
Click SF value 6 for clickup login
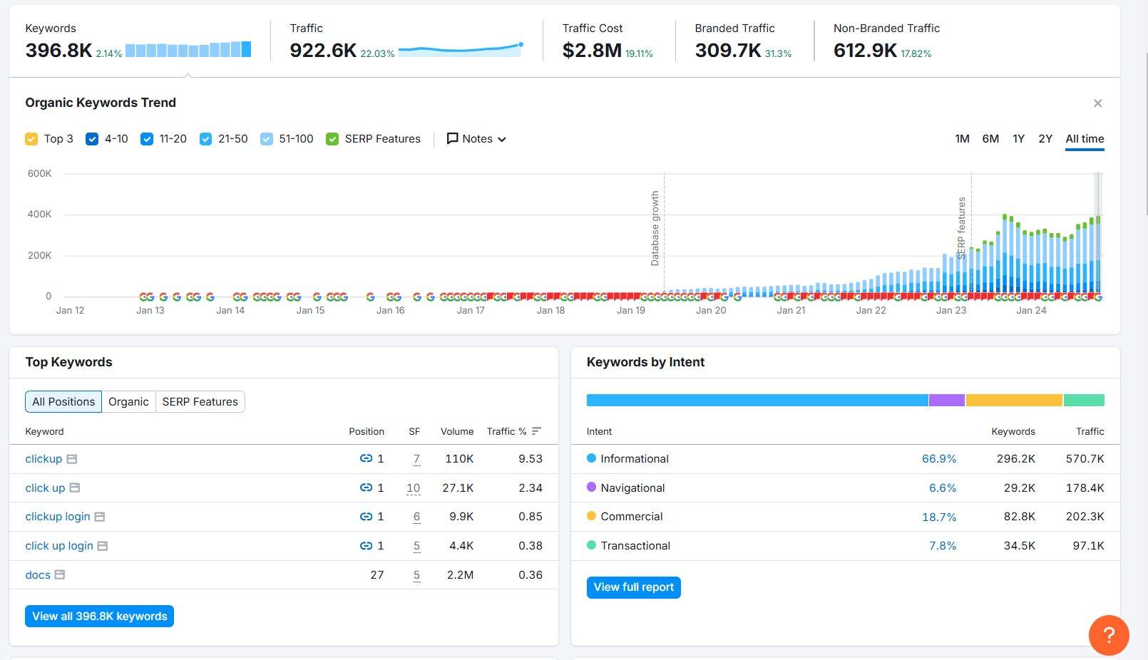click(x=416, y=517)
